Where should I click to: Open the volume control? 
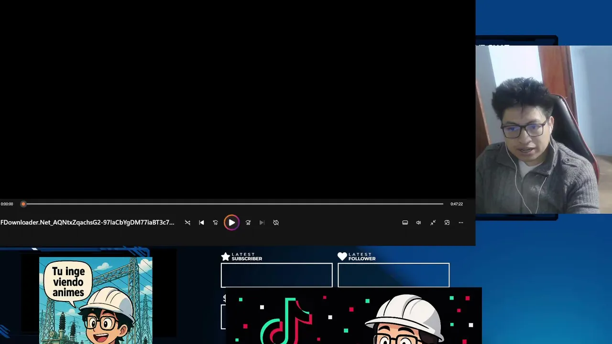tap(418, 223)
